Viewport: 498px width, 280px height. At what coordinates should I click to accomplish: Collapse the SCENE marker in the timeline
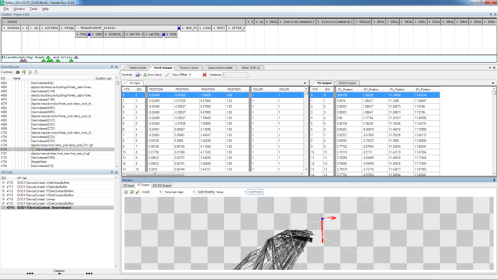click(x=4, y=22)
